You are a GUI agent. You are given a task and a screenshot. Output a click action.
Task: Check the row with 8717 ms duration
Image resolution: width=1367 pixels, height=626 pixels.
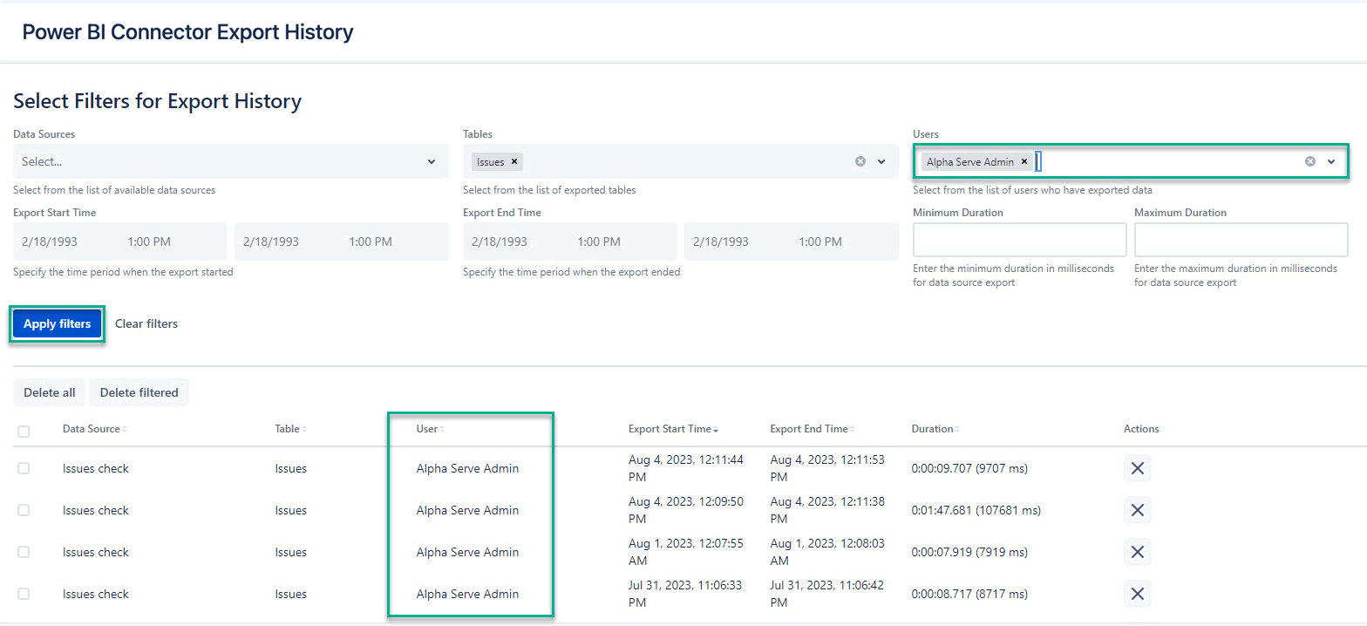[24, 594]
